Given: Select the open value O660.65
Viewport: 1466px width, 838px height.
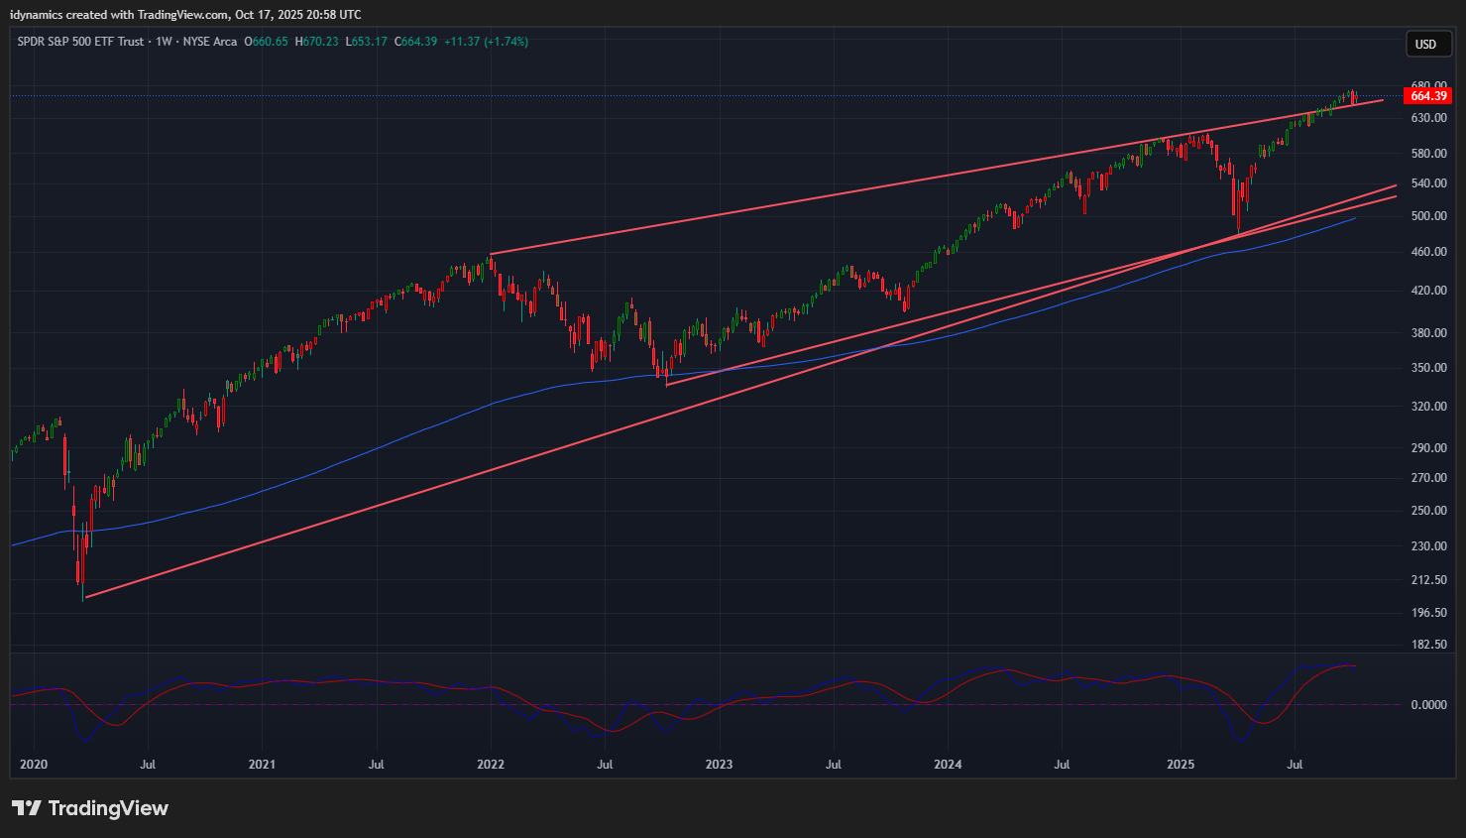Looking at the screenshot, I should pos(267,42).
